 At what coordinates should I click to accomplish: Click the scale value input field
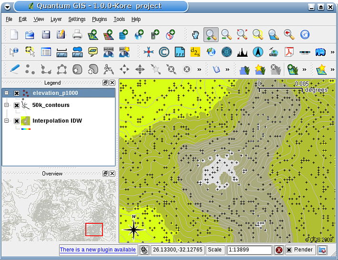248,250
